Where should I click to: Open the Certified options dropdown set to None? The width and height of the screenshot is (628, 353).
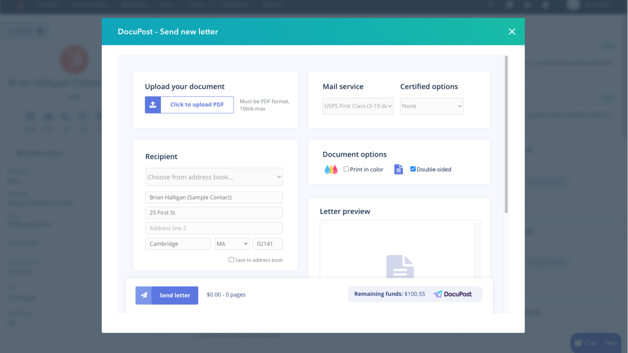pos(431,106)
